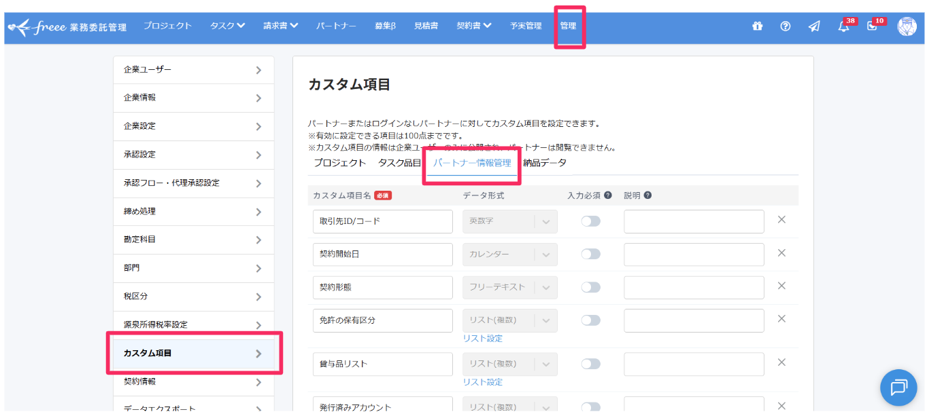Open data format dropdown for 免許の保有区分
Screen dimensions: 927x414
click(509, 320)
